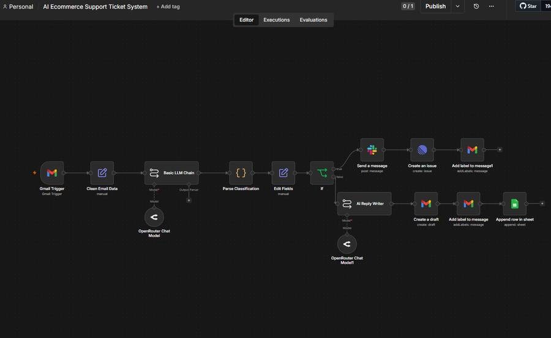This screenshot has width=551, height=338.
Task: Switch to the Editor tab
Action: pyautogui.click(x=246, y=20)
